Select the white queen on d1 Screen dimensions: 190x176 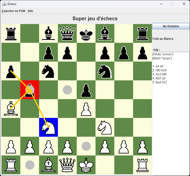click(67, 165)
